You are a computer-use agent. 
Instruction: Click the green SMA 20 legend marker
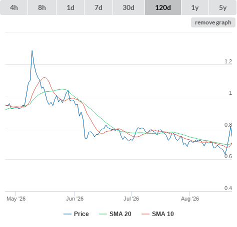click(103, 214)
